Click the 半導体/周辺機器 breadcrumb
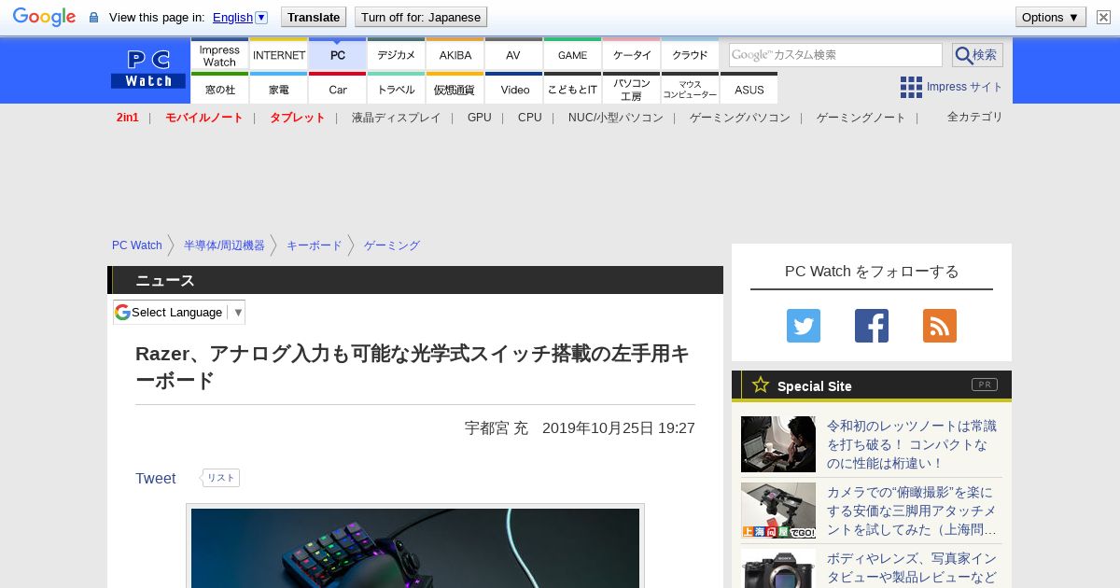 224,245
